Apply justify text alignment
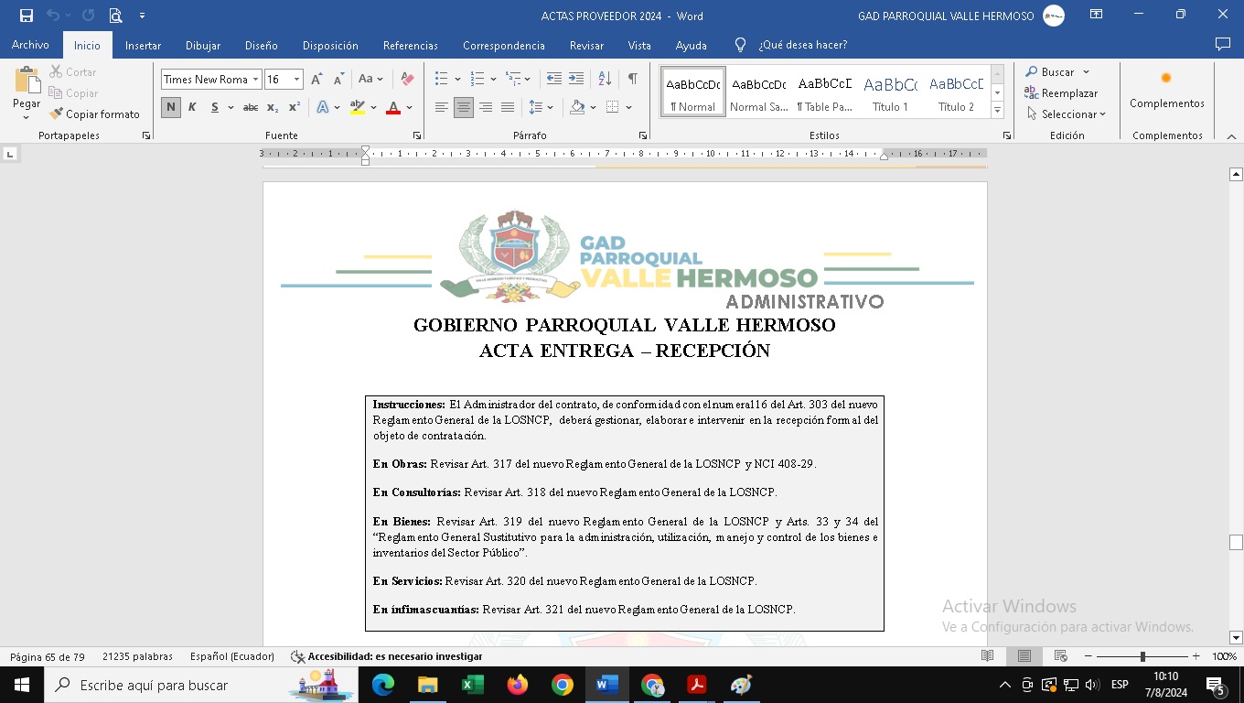This screenshot has width=1244, height=703. 508,108
